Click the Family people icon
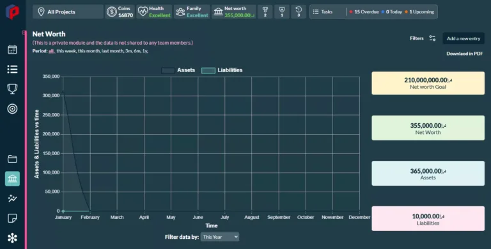491x249 pixels. click(180, 12)
